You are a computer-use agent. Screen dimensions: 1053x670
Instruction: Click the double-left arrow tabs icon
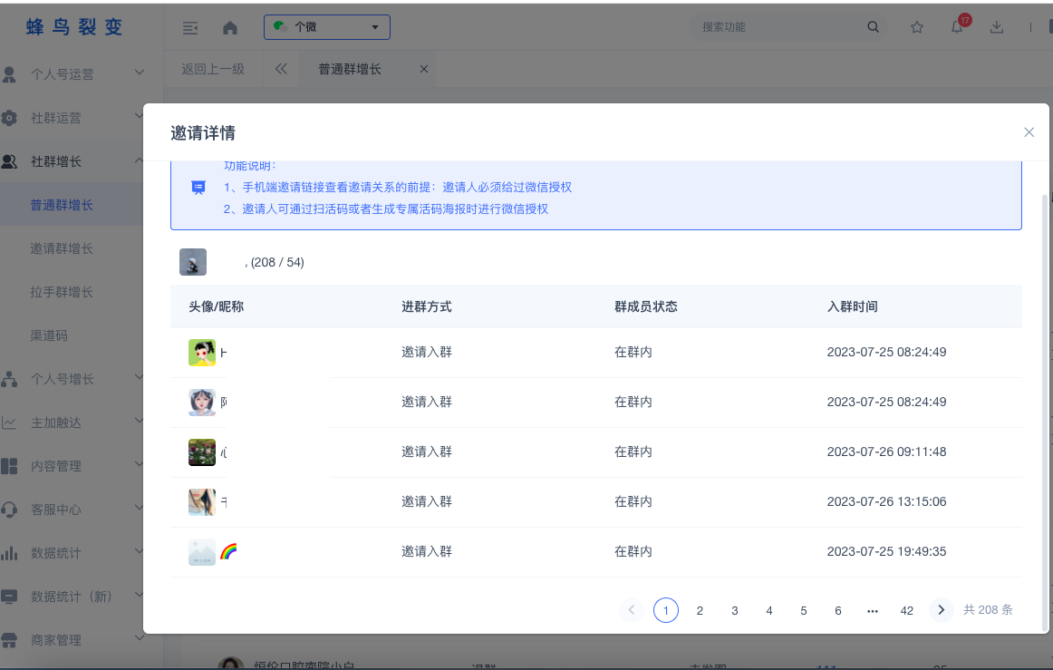point(281,69)
